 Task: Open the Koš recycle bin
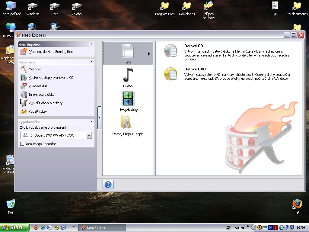coord(11,207)
